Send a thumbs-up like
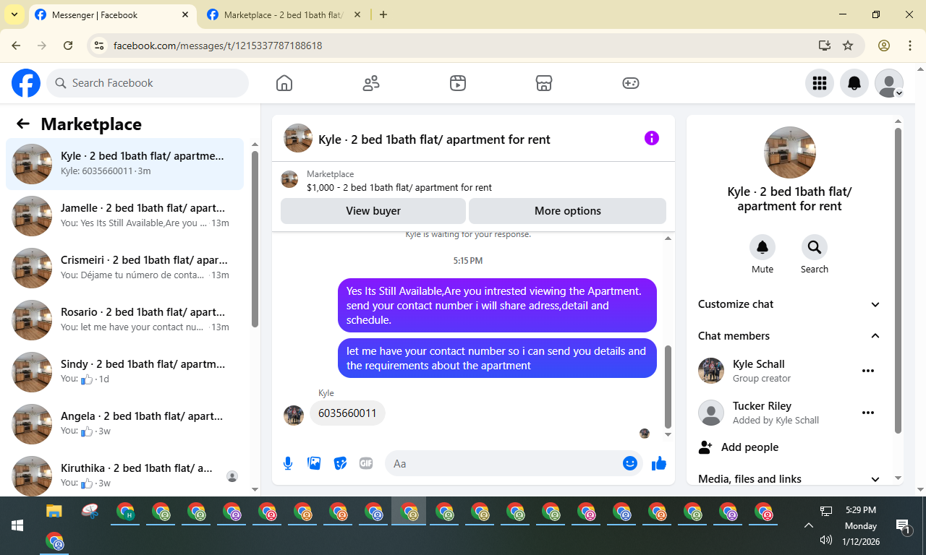The width and height of the screenshot is (926, 555). tap(658, 463)
